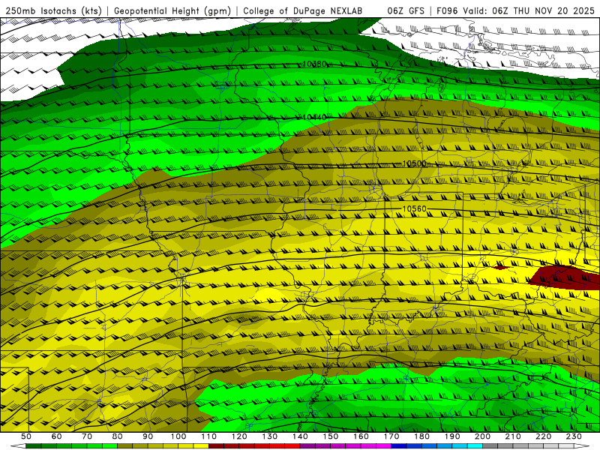Select the 80 label on color scale
The image size is (600, 450).
(x=118, y=436)
